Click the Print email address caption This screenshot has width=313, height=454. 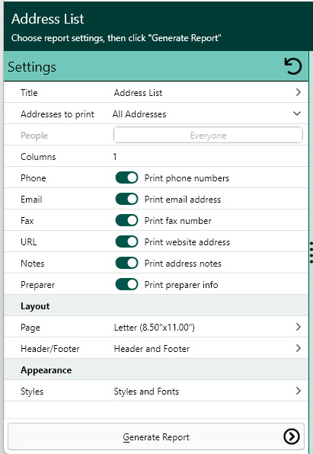coord(183,200)
